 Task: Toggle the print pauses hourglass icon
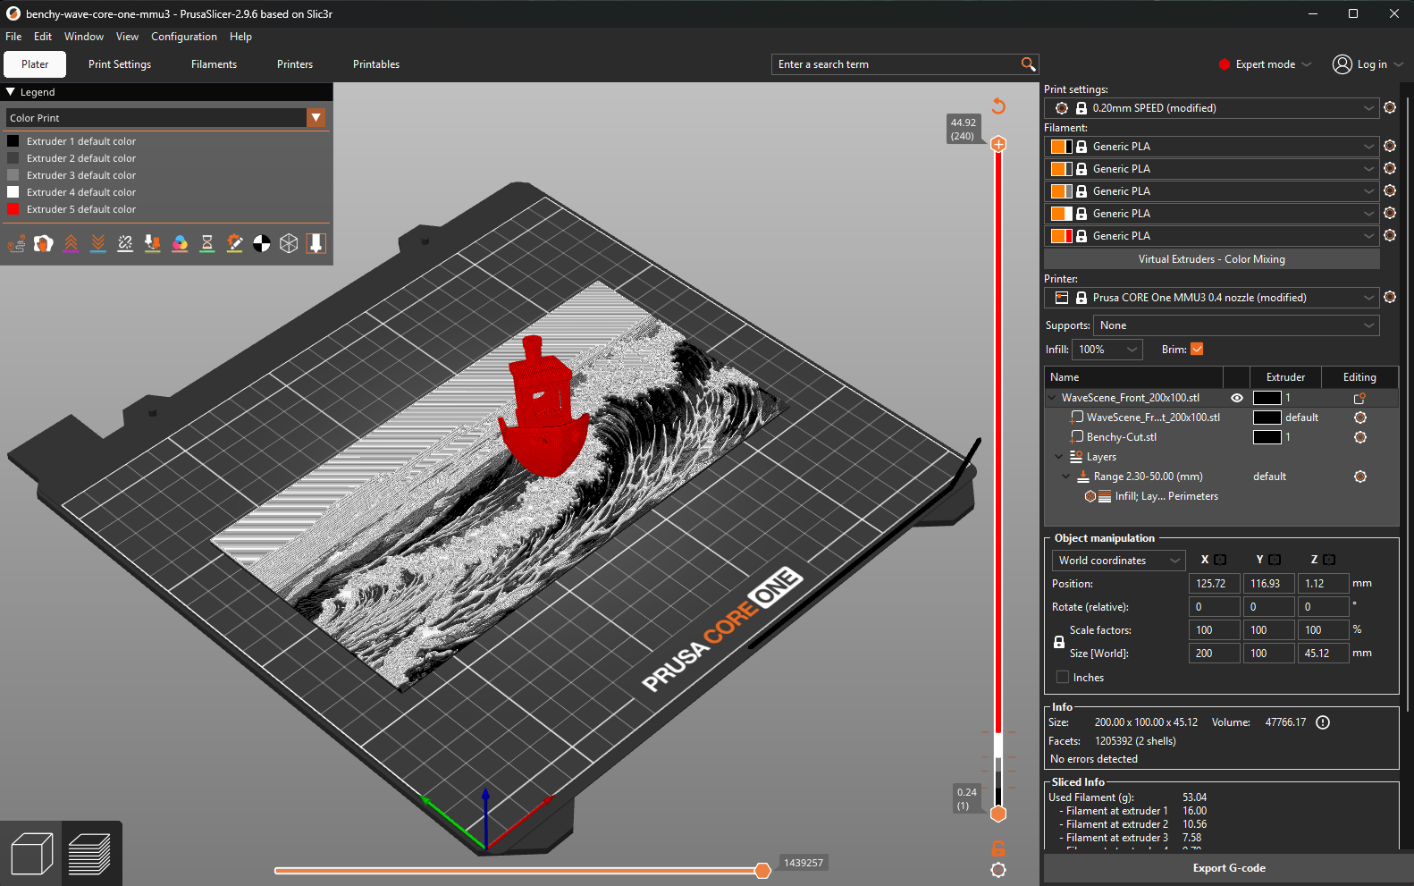coord(207,243)
